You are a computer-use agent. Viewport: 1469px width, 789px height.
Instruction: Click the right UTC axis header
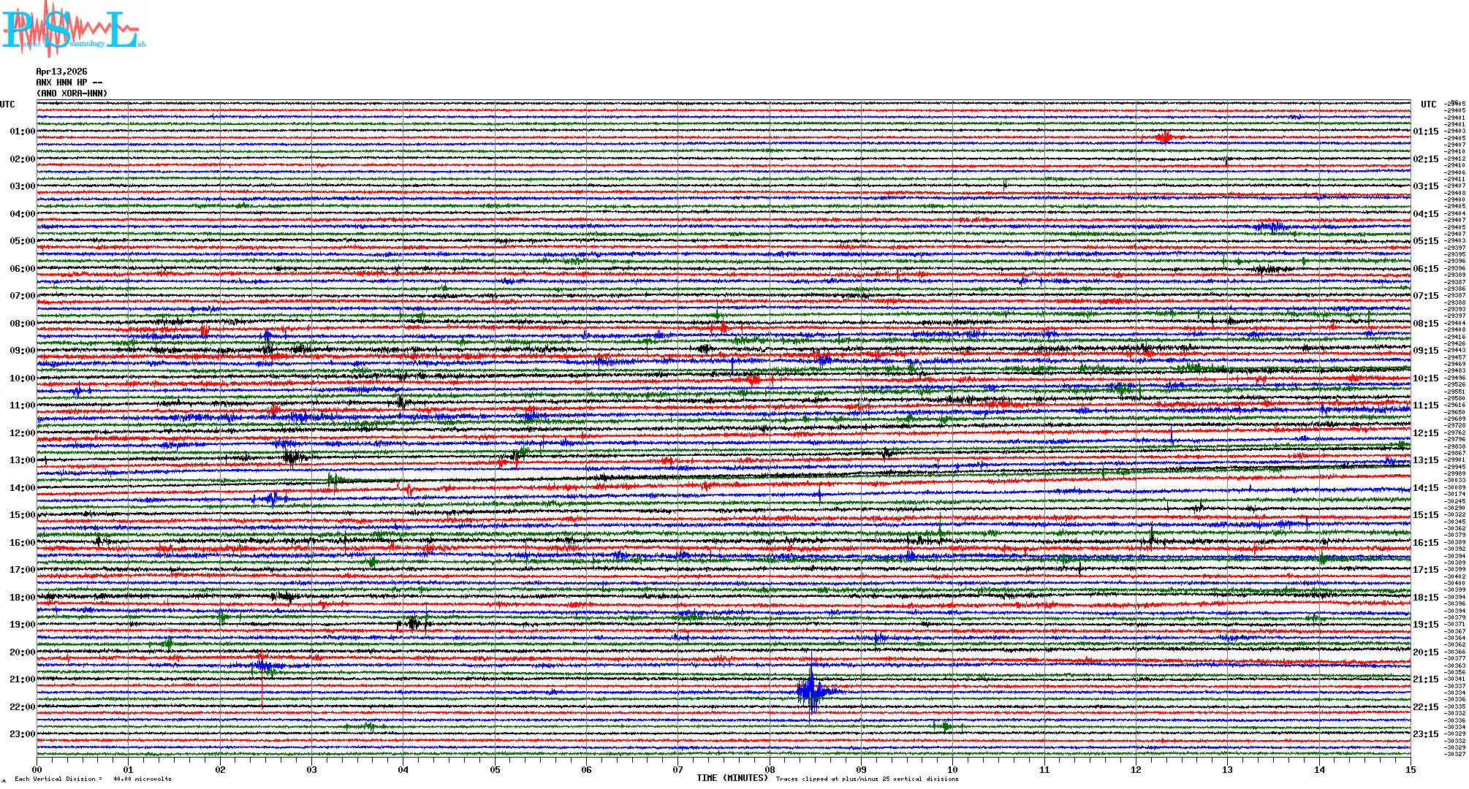click(1428, 104)
